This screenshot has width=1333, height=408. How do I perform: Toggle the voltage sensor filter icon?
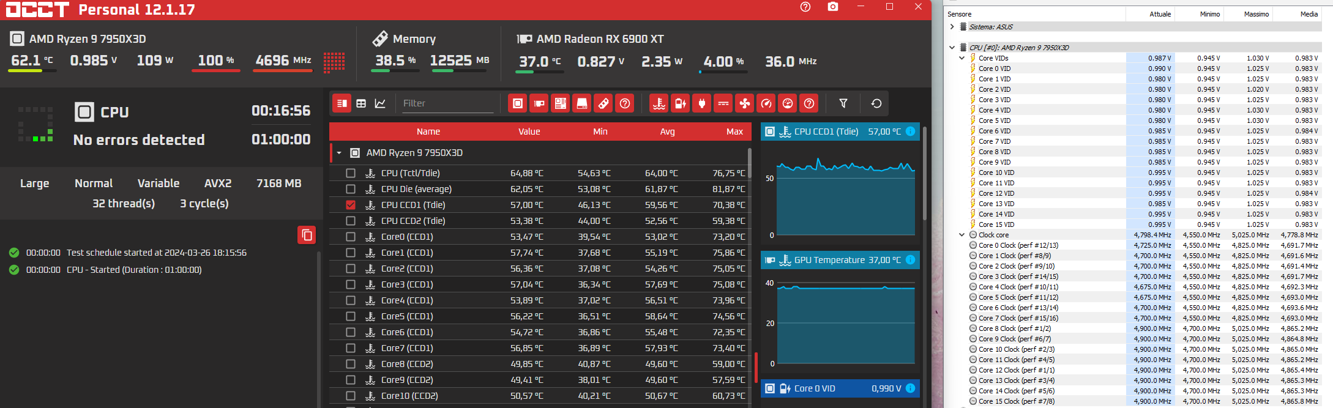click(x=681, y=103)
